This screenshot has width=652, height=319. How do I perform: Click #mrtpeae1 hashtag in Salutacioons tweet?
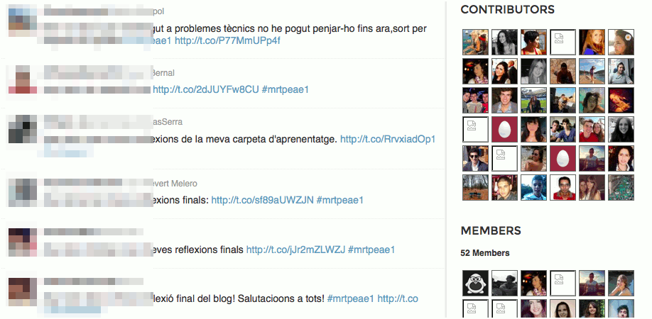click(x=351, y=298)
